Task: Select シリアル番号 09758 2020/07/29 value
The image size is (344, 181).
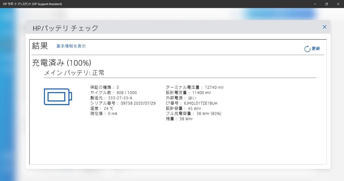Action: click(x=138, y=103)
